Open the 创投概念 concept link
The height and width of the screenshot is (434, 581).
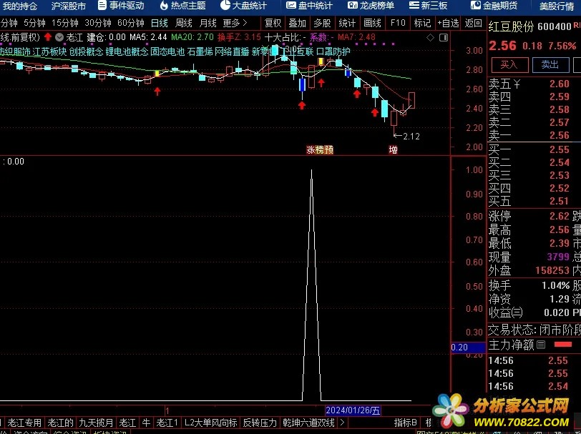coord(86,51)
